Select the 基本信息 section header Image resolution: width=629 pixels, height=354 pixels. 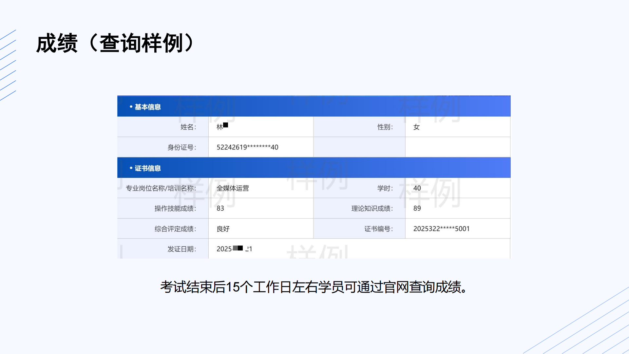[314, 106]
